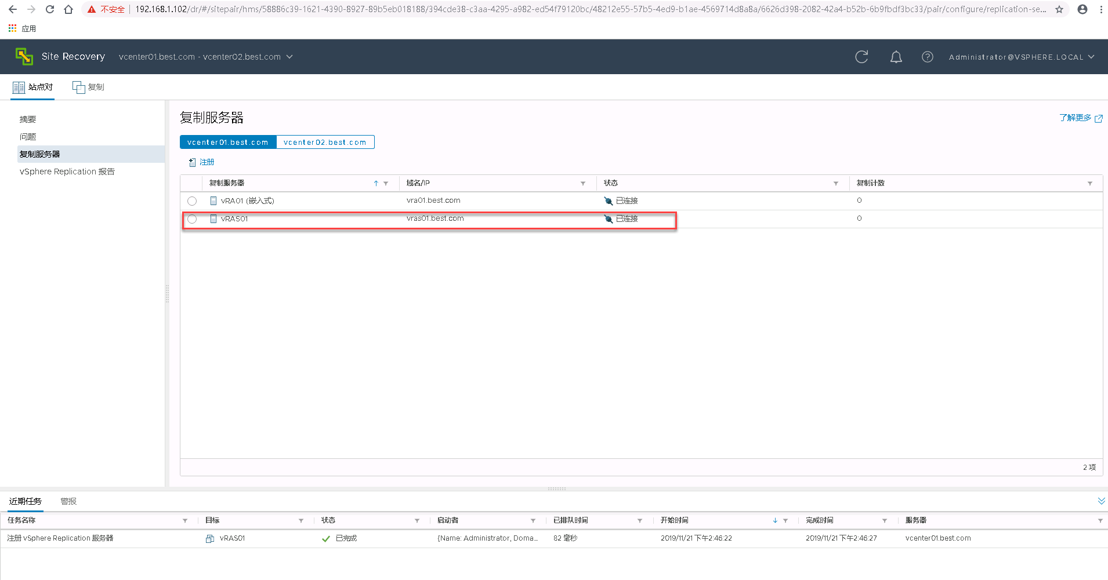Viewport: 1108px width, 580px height.
Task: Open filter for 启动者 column
Action: (533, 520)
